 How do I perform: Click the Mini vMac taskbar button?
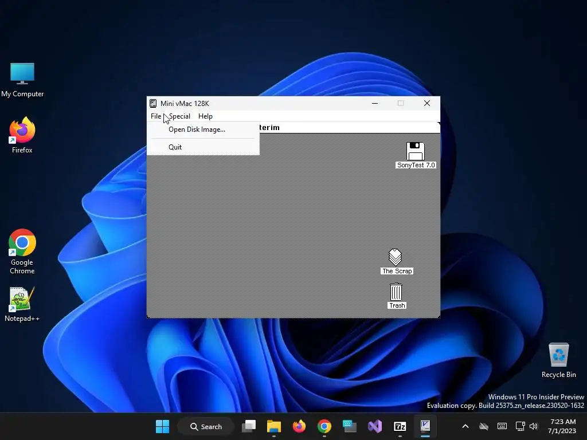click(425, 426)
